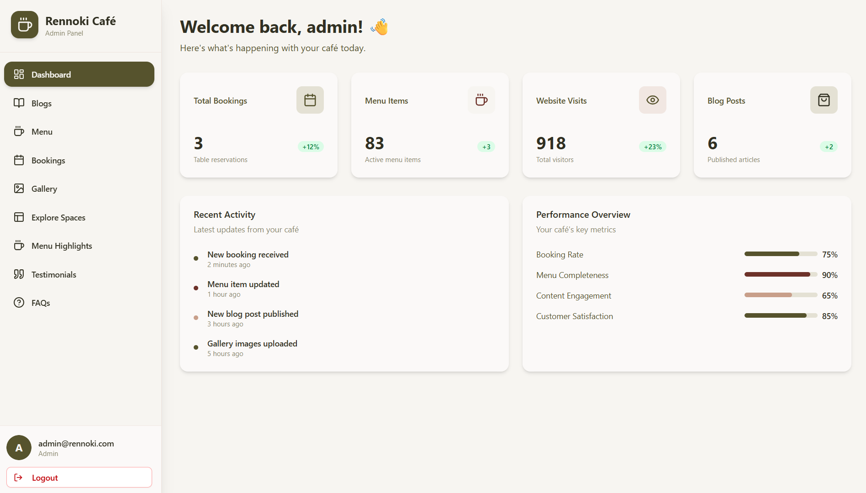The image size is (866, 493).
Task: Click the admin@rennoki.com email text
Action: [76, 443]
